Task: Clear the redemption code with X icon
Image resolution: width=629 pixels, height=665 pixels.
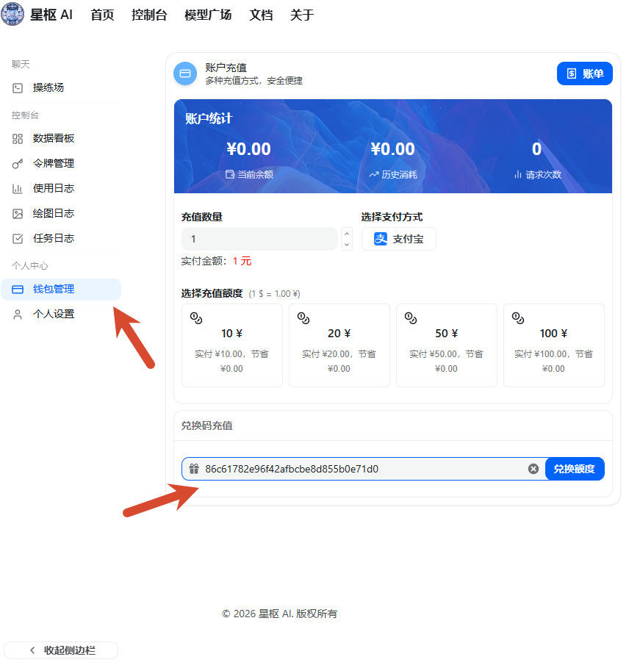Action: pyautogui.click(x=533, y=469)
